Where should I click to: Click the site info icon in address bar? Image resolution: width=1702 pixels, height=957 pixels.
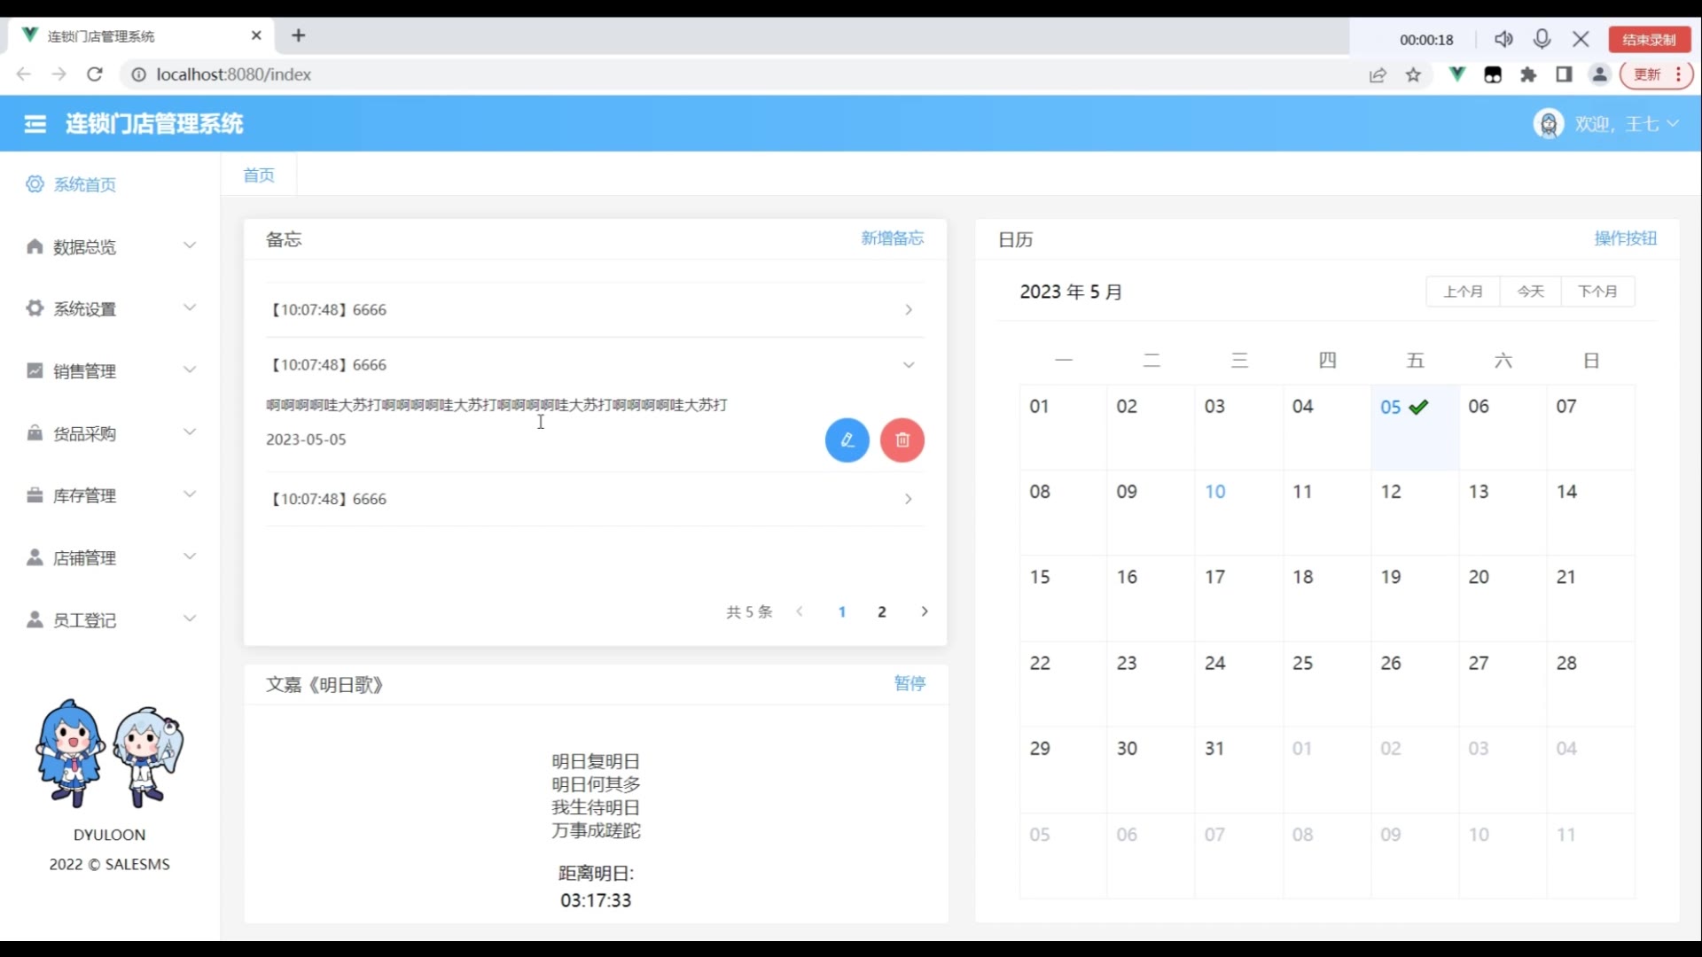139,74
